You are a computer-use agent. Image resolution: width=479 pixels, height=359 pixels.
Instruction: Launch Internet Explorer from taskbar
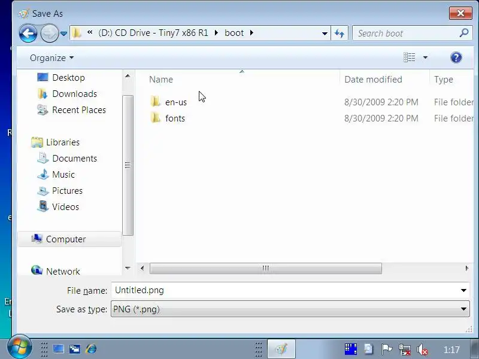91,349
